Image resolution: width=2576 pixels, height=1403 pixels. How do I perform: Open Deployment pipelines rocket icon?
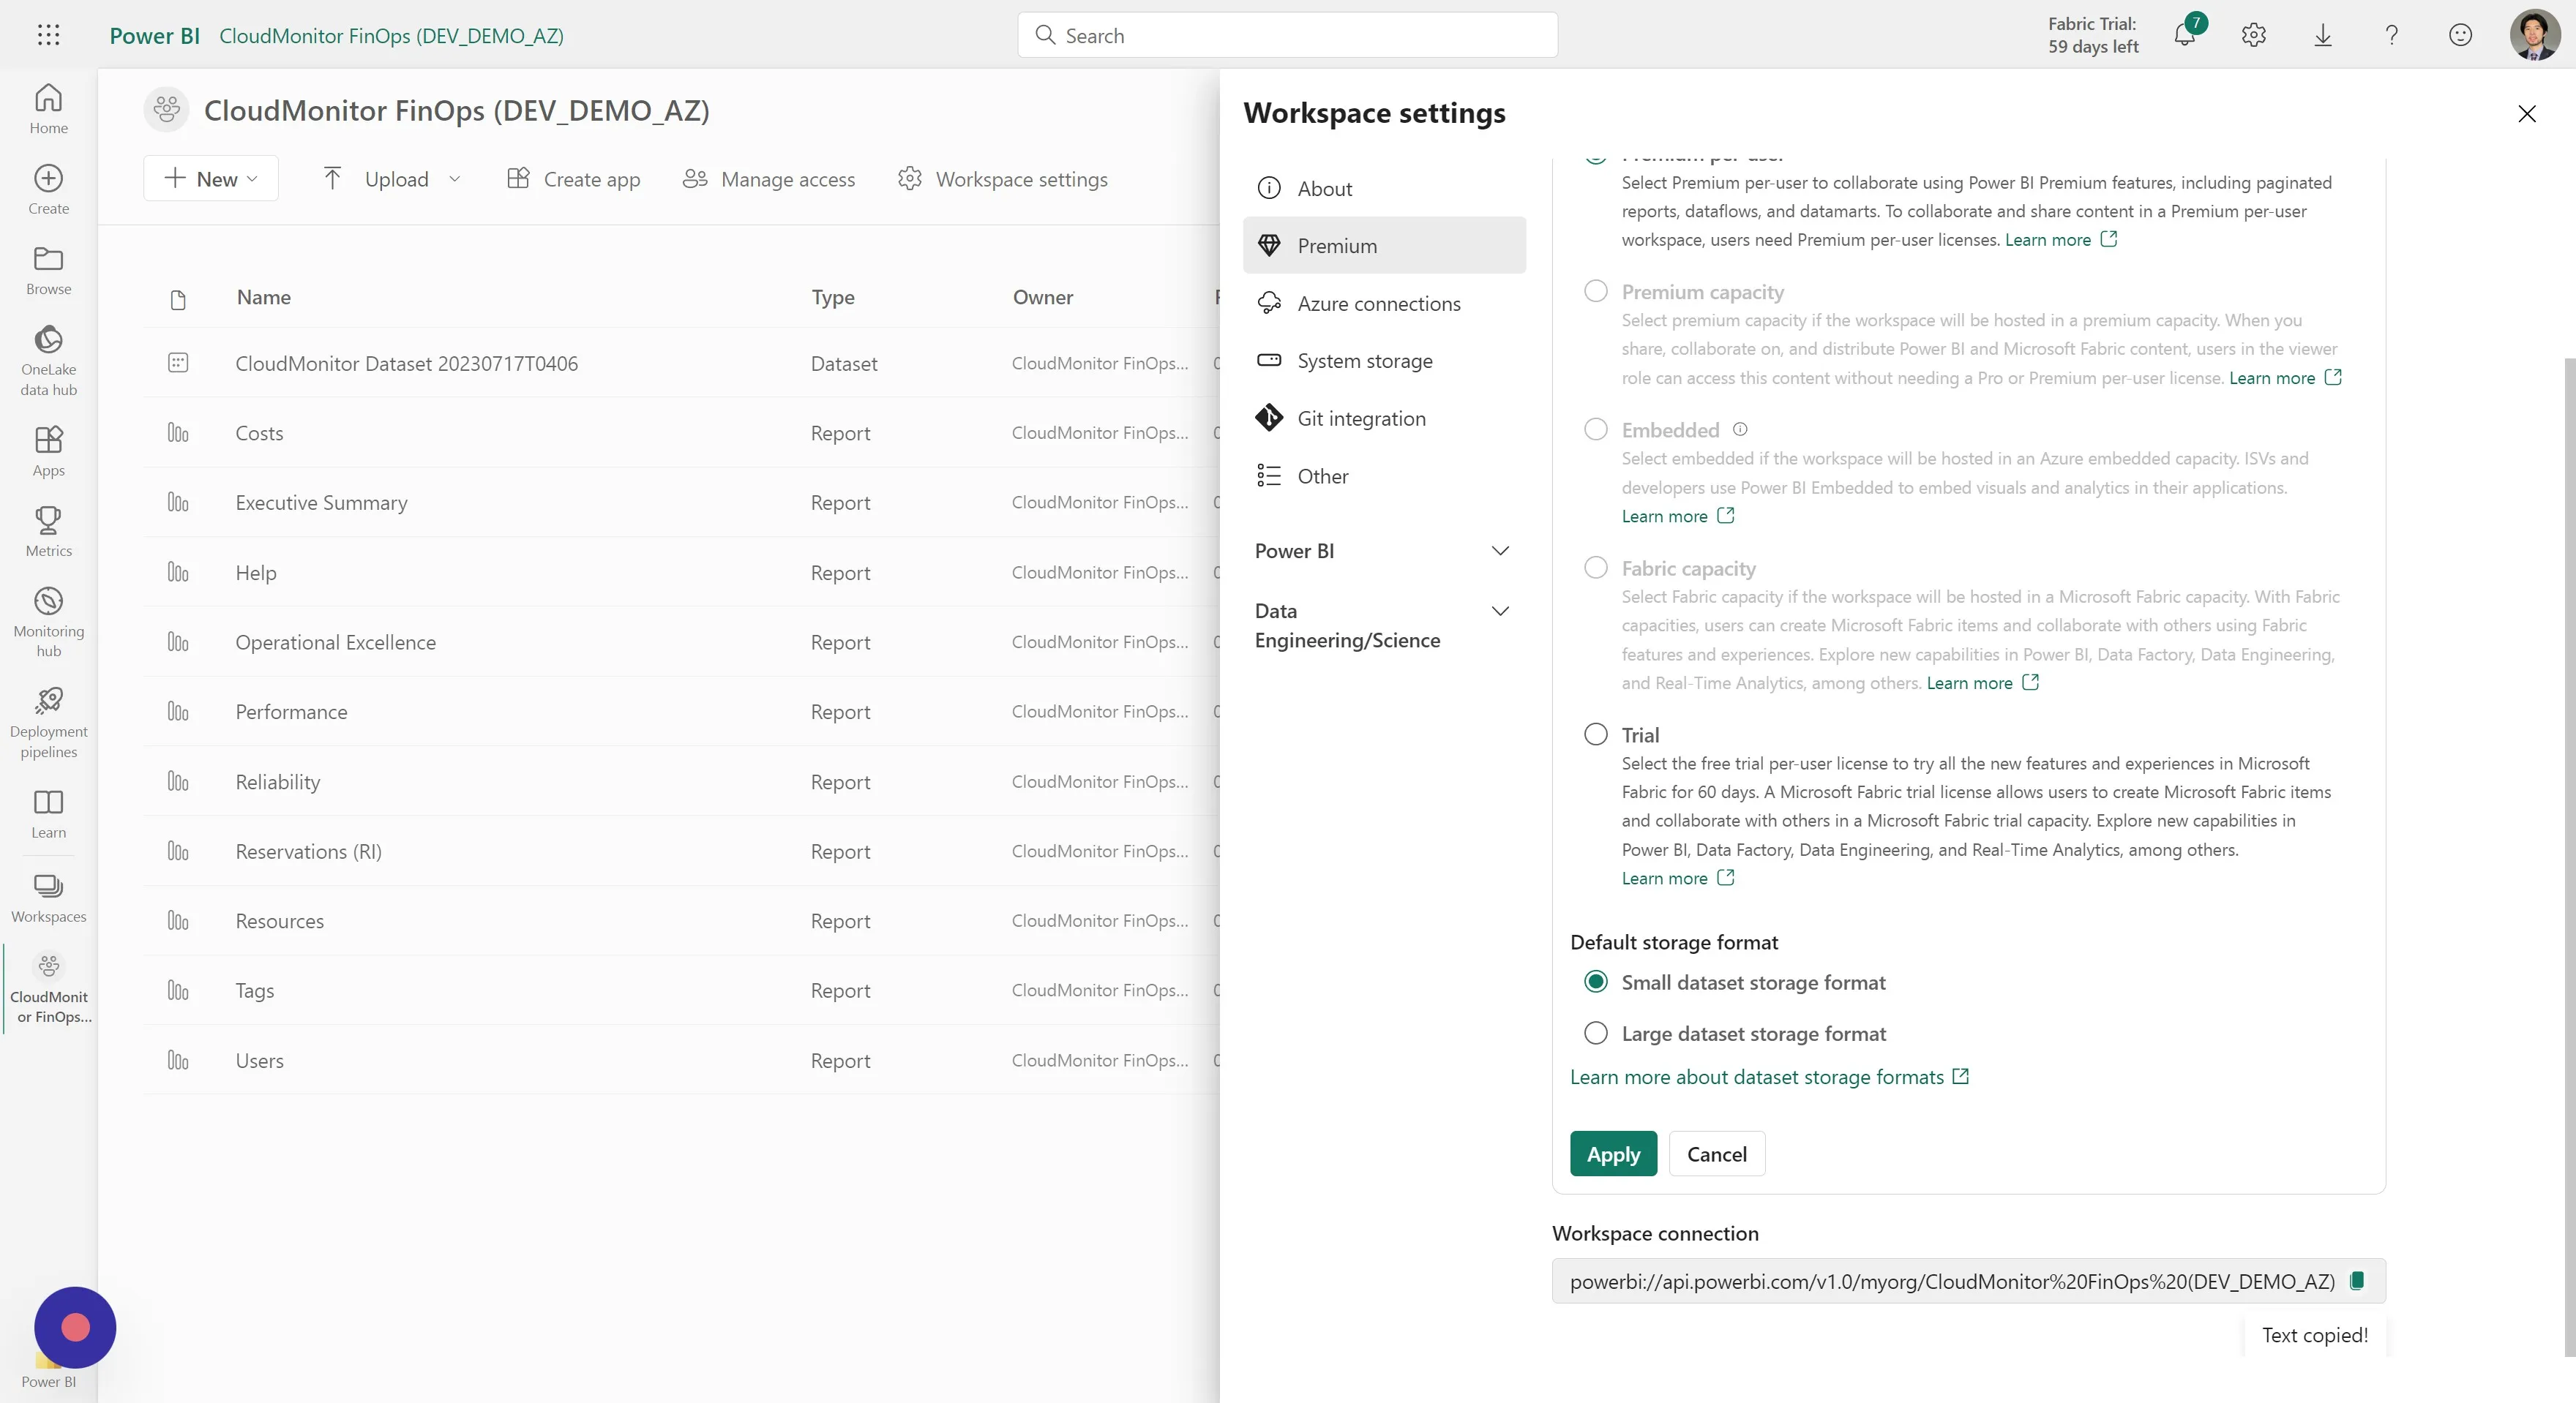(48, 723)
